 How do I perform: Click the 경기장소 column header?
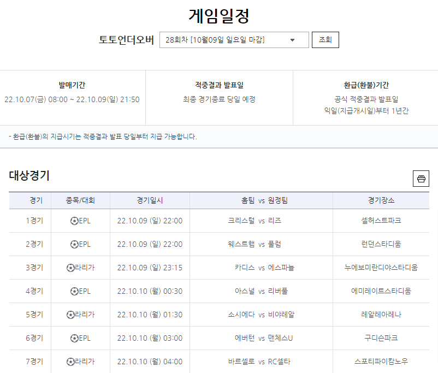(381, 200)
